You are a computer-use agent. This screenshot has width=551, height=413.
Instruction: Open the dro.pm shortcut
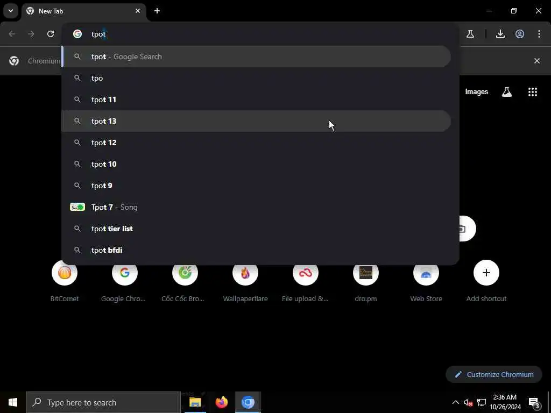366,281
